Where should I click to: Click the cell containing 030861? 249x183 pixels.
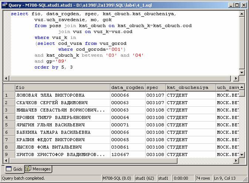pos(127,147)
